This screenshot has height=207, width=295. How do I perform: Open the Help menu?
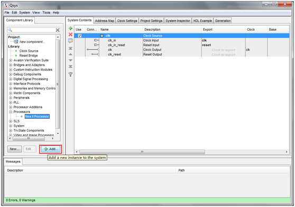[x=56, y=13]
